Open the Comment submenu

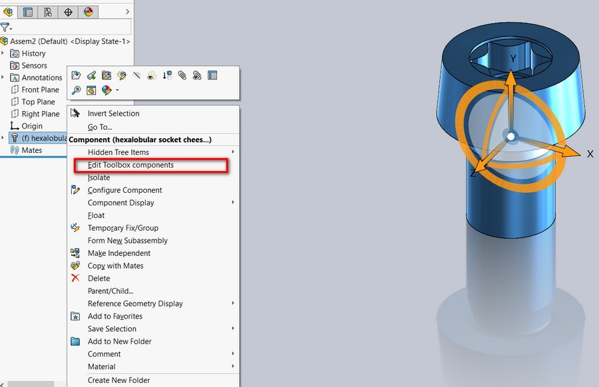click(153, 354)
